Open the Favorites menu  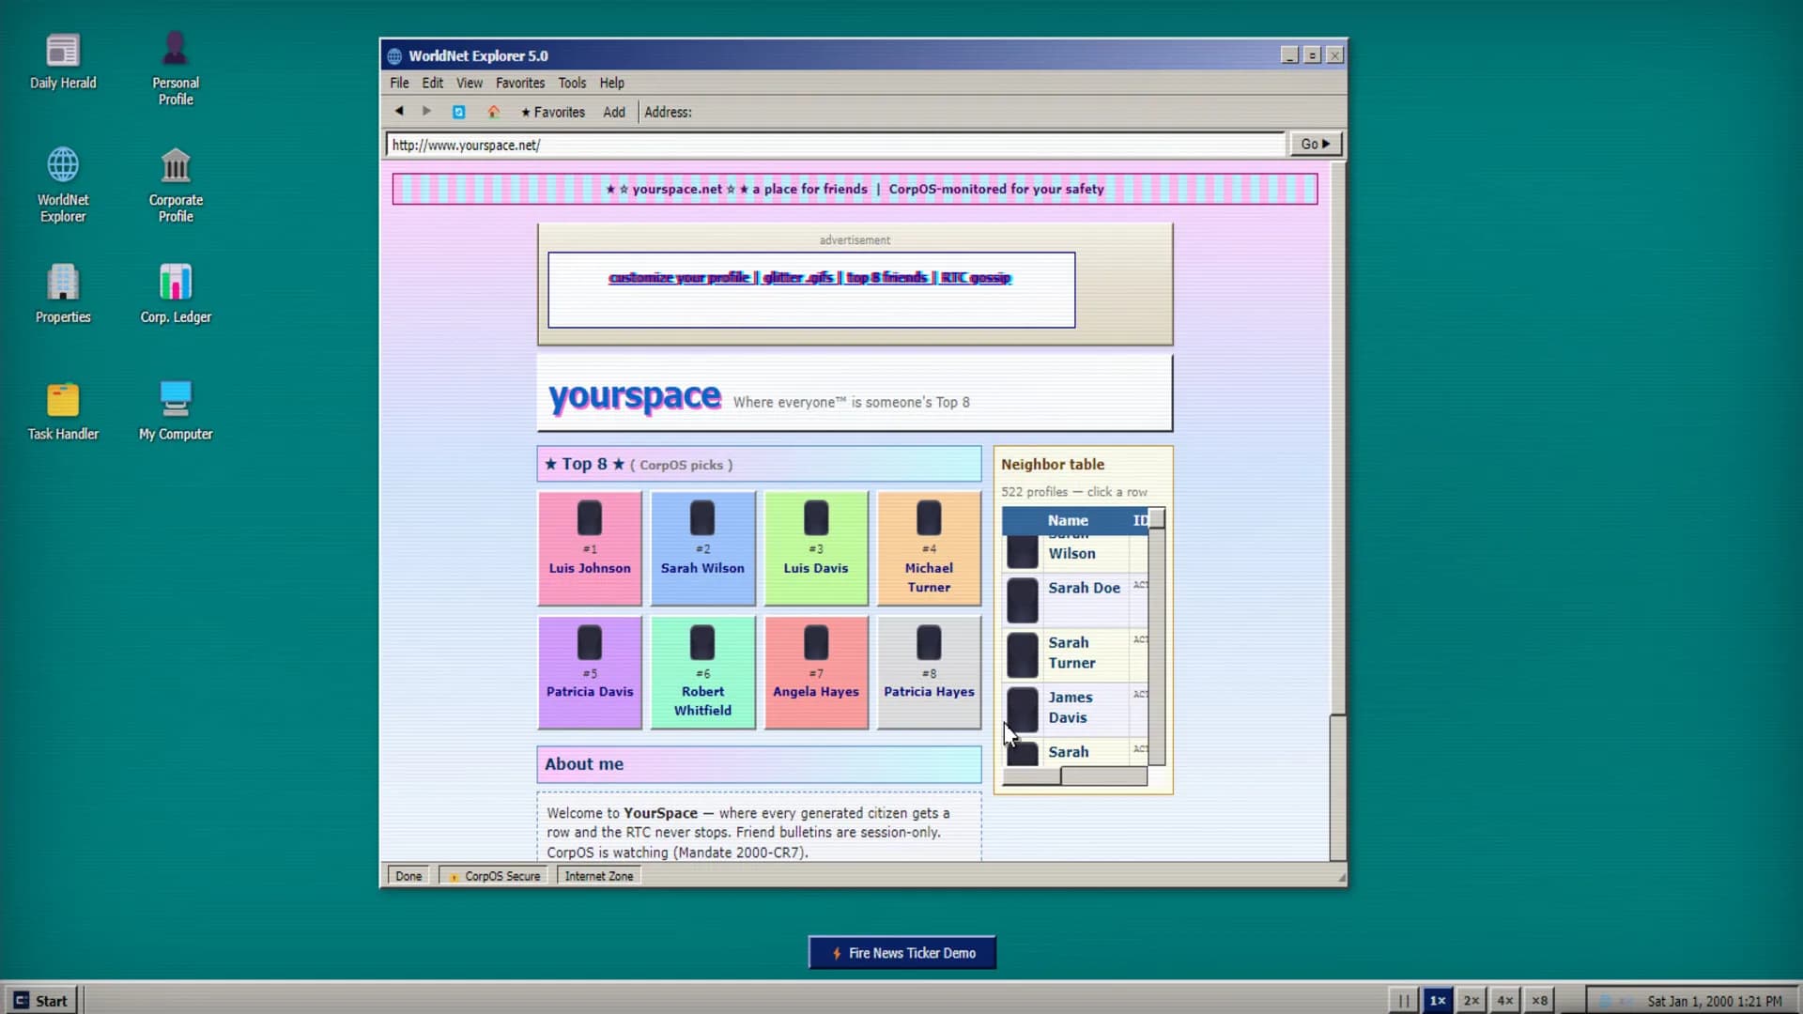tap(520, 83)
